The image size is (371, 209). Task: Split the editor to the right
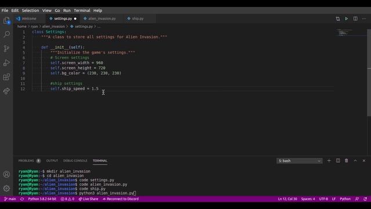355,19
